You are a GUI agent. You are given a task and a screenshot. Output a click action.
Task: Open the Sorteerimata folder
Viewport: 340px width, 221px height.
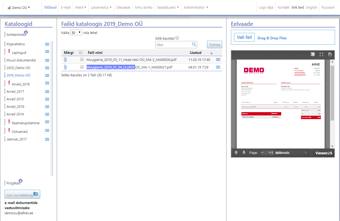[16, 34]
